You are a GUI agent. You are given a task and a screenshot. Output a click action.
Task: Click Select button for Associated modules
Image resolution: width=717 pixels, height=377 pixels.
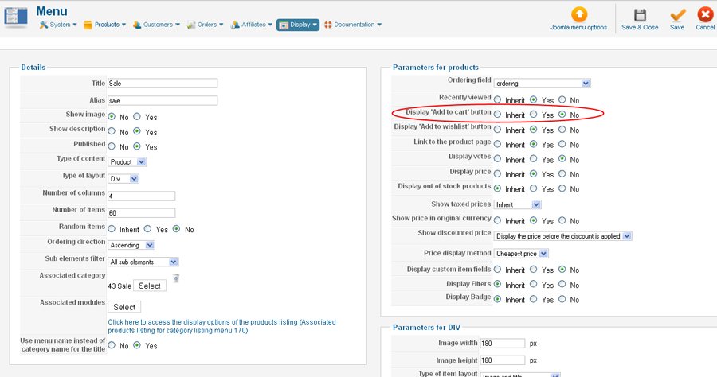click(x=124, y=307)
